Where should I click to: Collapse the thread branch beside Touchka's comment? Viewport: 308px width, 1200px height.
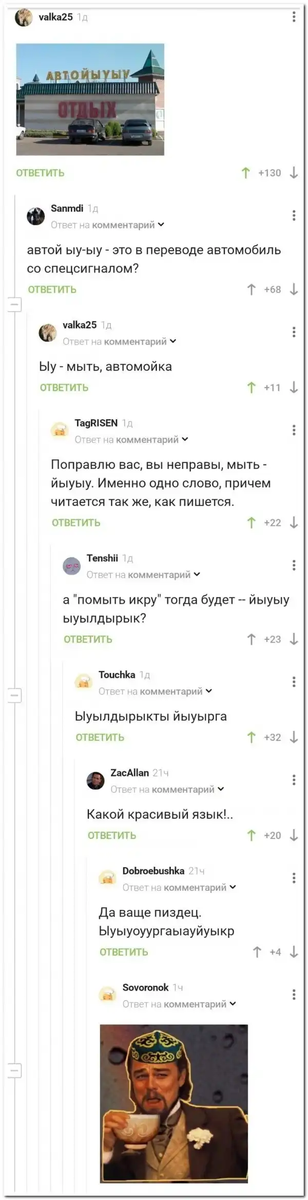click(x=15, y=695)
